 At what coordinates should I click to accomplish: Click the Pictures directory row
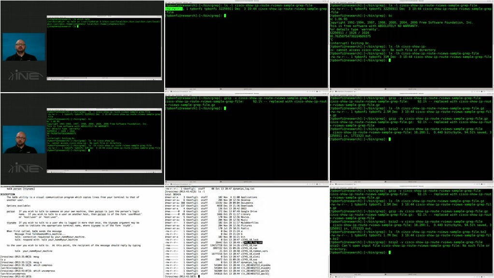coord(209,225)
